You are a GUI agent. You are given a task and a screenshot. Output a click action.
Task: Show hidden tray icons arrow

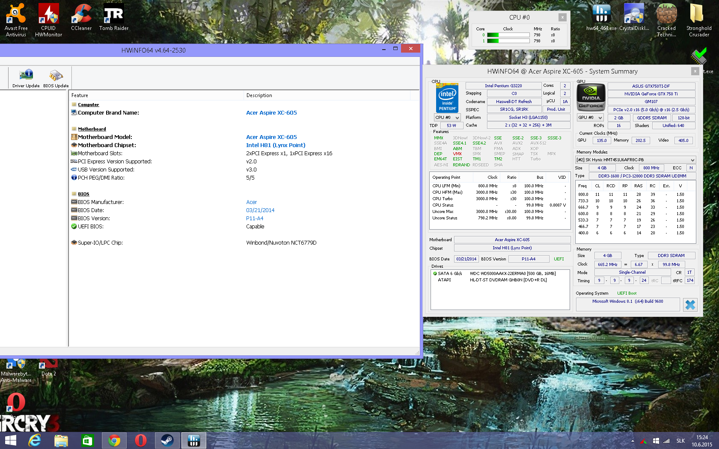pos(633,441)
